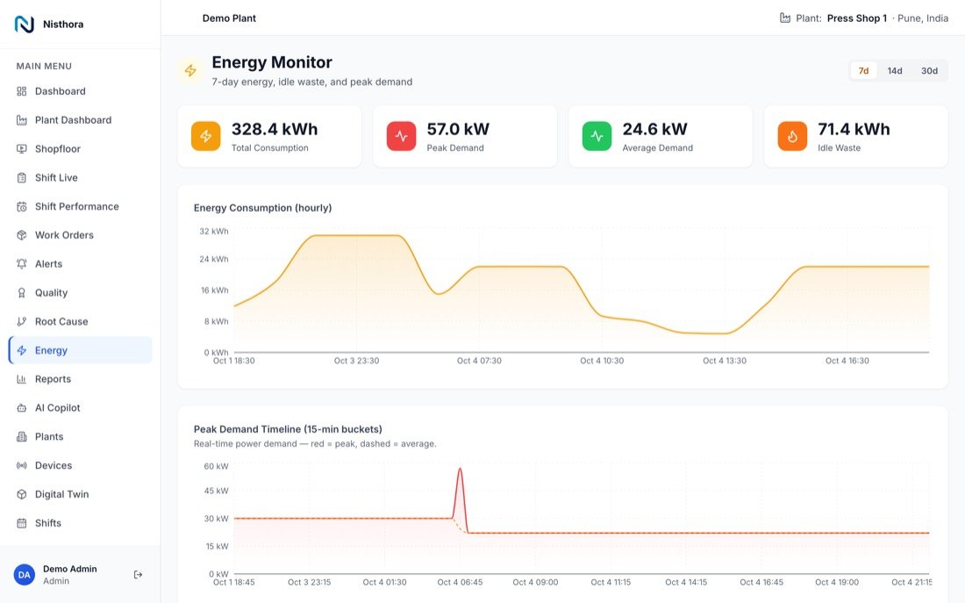Click the 328.4 kWh total consumption value
Image resolution: width=965 pixels, height=603 pixels.
pos(275,129)
